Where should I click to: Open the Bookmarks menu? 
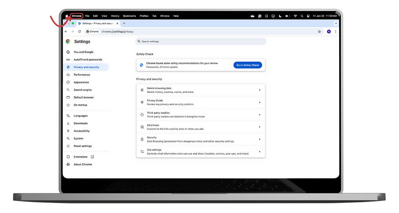click(129, 16)
